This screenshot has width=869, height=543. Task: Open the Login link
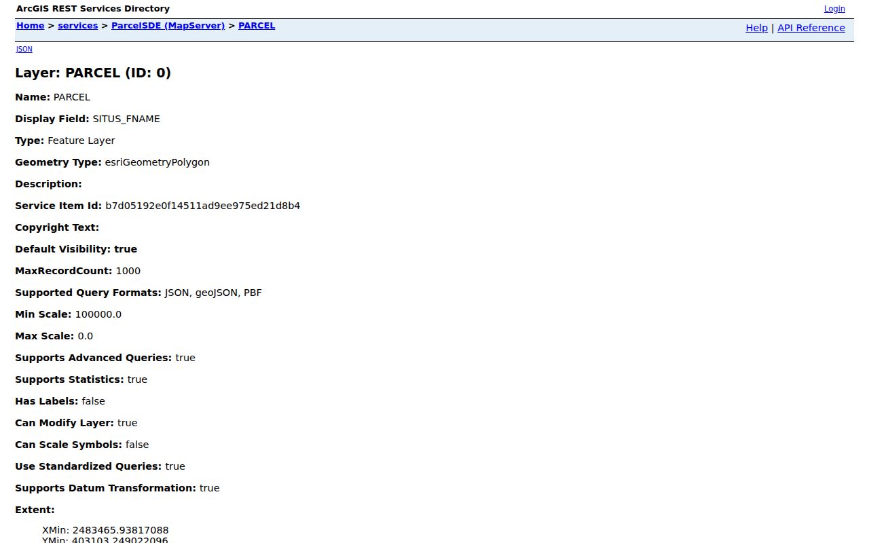tap(834, 9)
